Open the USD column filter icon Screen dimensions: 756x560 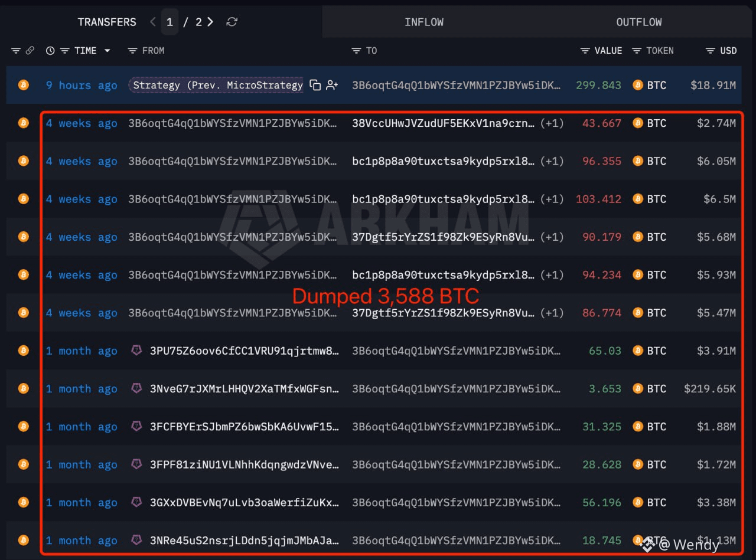click(711, 51)
